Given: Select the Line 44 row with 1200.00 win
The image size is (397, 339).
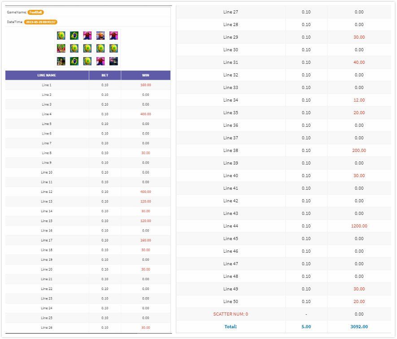Looking at the screenshot, I should tap(284, 226).
